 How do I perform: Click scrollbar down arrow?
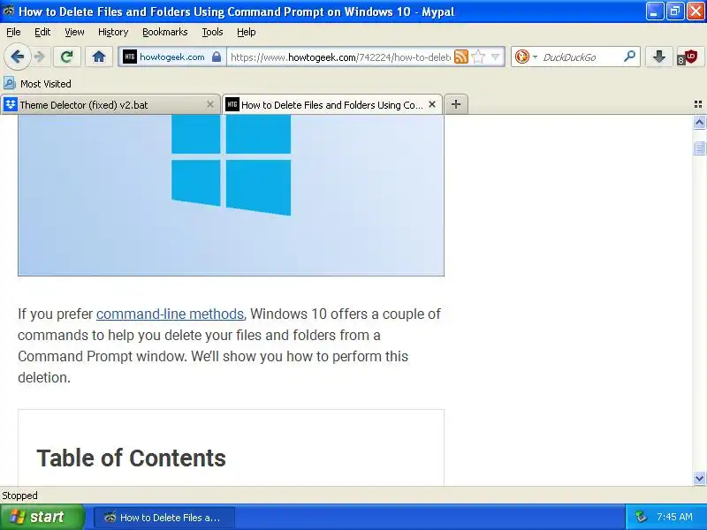tap(699, 478)
